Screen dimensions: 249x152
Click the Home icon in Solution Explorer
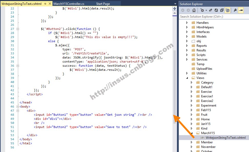point(194,10)
